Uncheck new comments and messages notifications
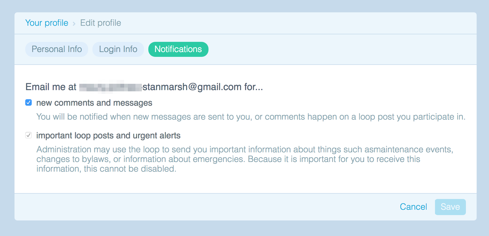 click(x=28, y=102)
